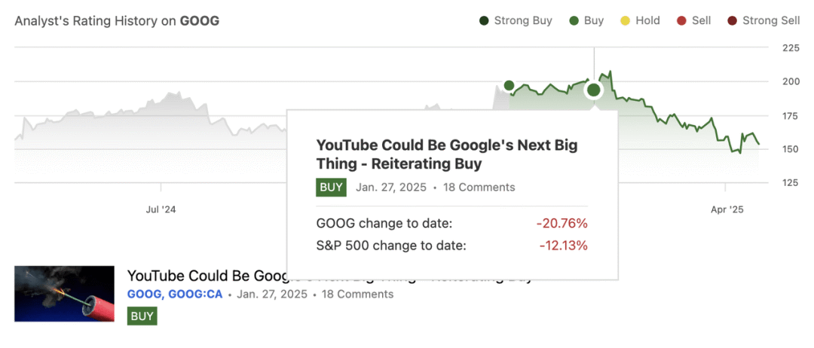Image resolution: width=814 pixels, height=348 pixels.
Task: Click the yellow Hold legend dot
Action: coord(625,21)
